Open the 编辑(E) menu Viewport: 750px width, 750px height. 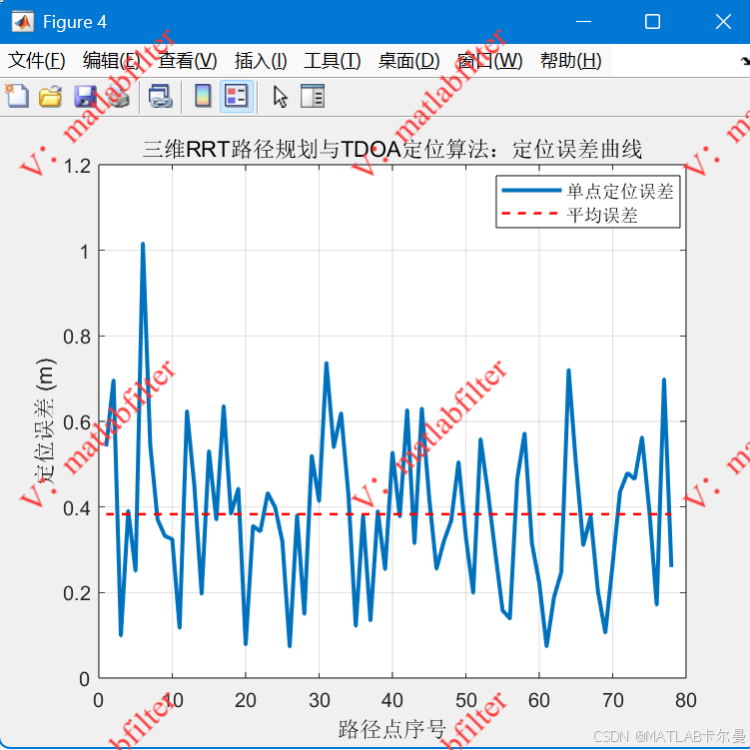(112, 61)
